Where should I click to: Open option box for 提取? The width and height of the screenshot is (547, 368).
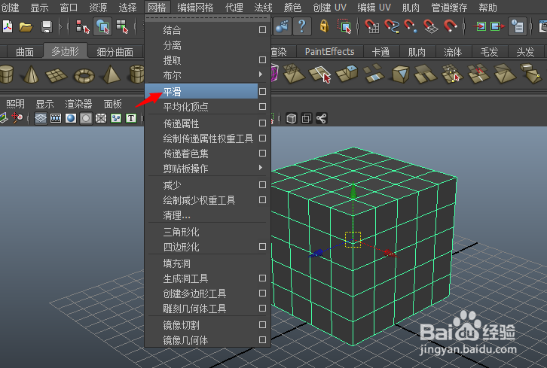(262, 60)
